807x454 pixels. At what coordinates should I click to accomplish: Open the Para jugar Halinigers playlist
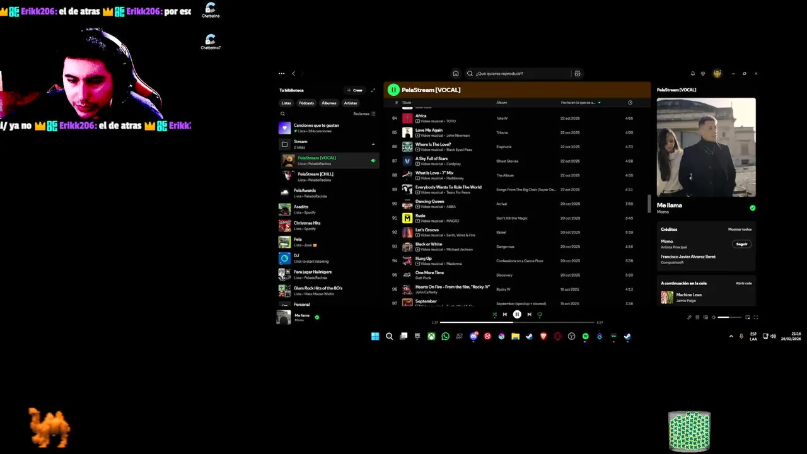click(328, 274)
